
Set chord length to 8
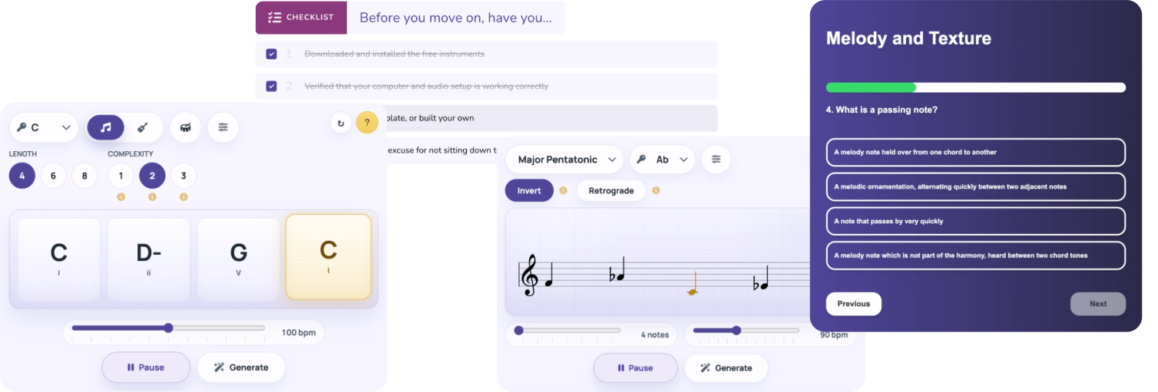84,176
